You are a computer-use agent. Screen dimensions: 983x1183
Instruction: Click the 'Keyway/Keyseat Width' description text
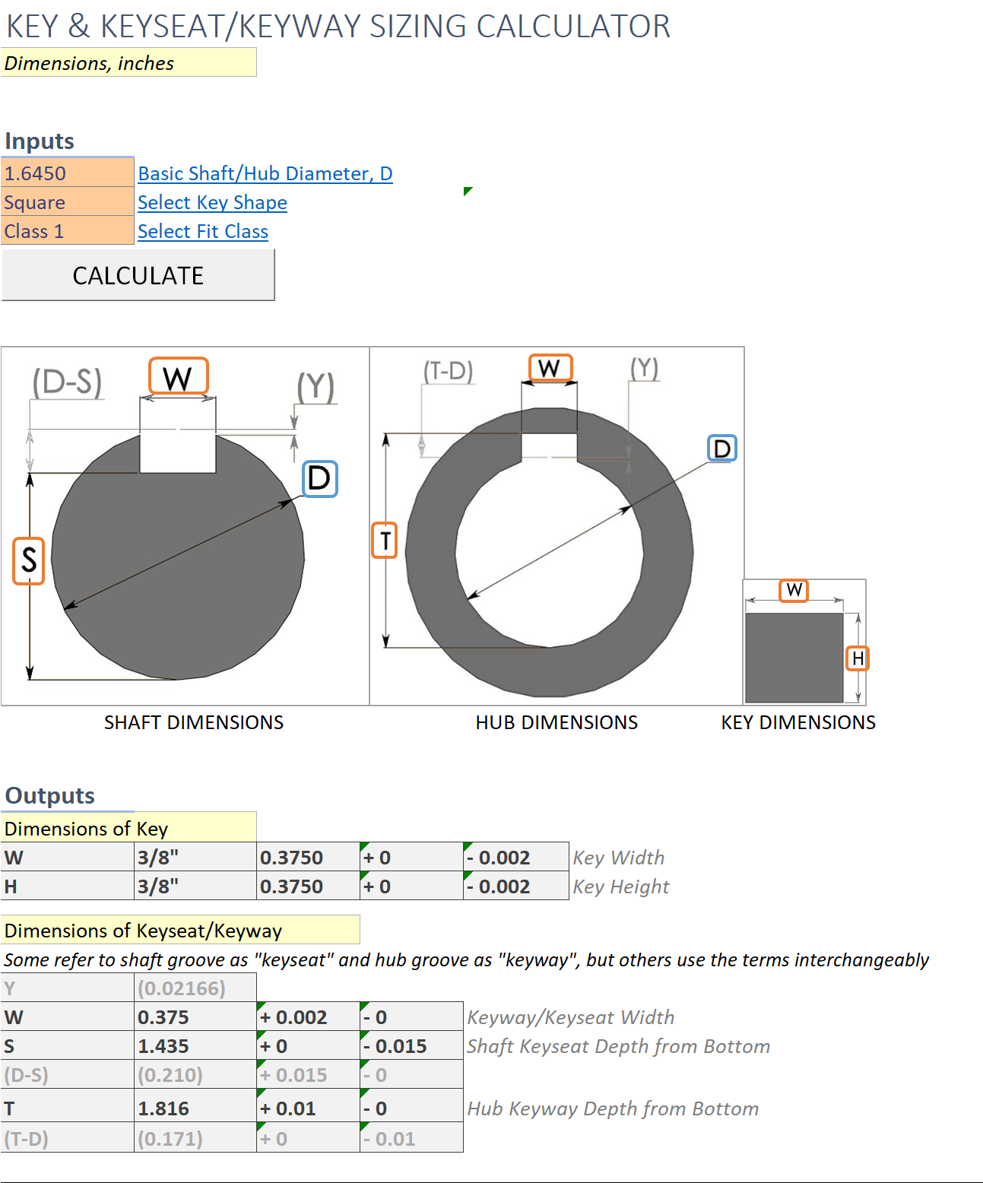[571, 1017]
